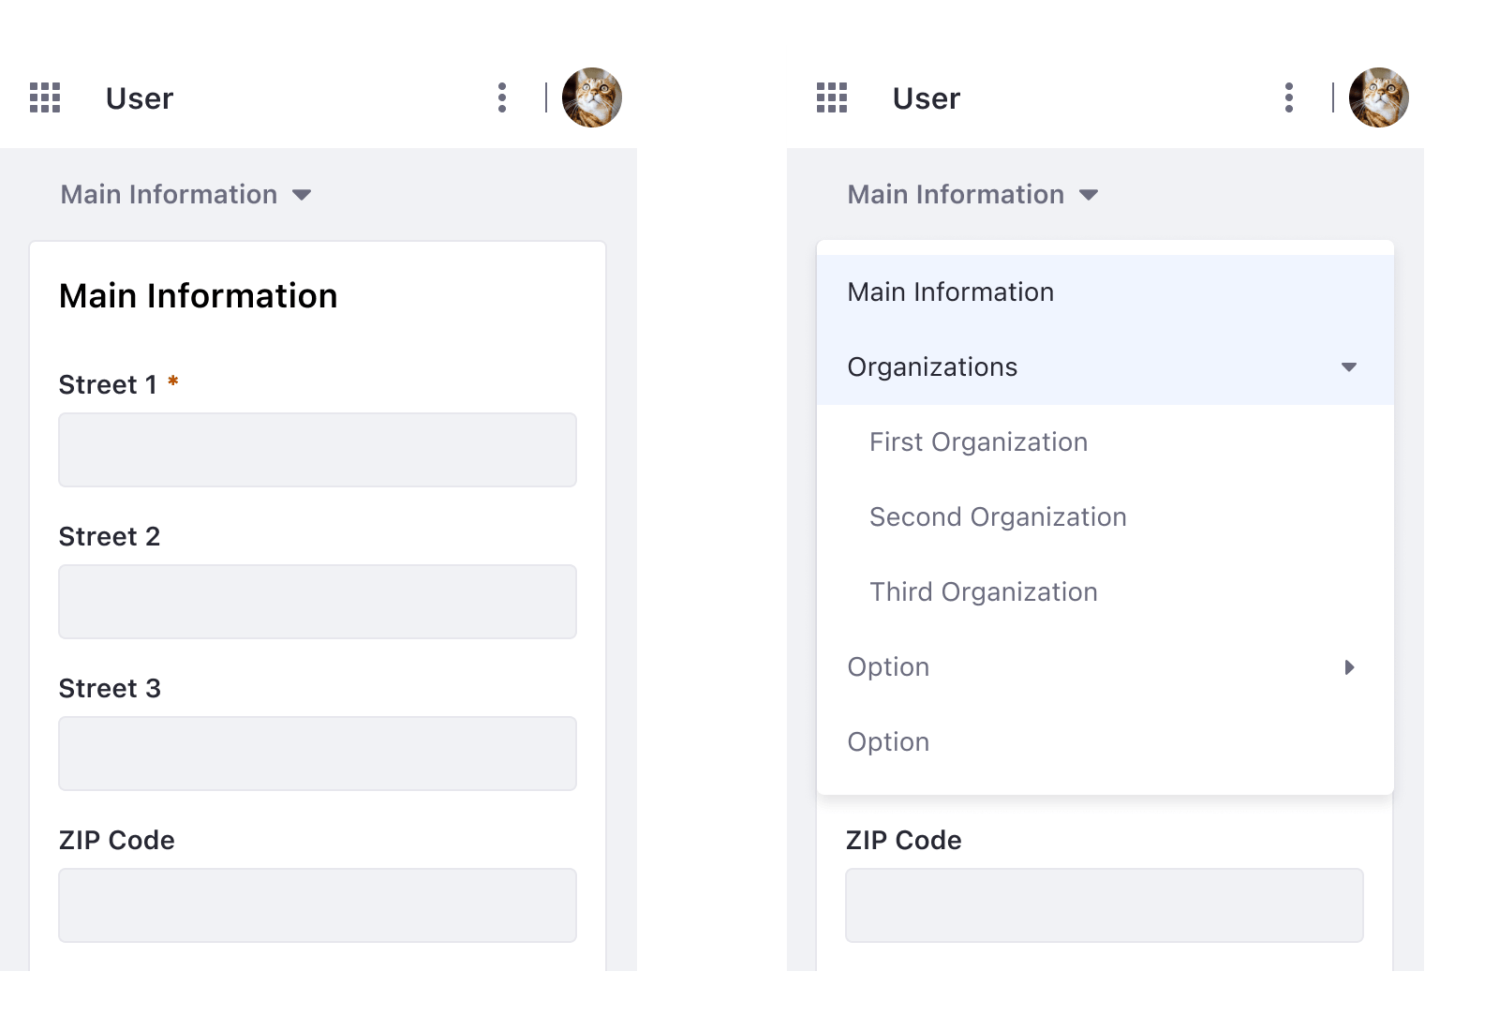Click ZIP Code field in left panel
This screenshot has height=1016, width=1499.
pos(318,905)
